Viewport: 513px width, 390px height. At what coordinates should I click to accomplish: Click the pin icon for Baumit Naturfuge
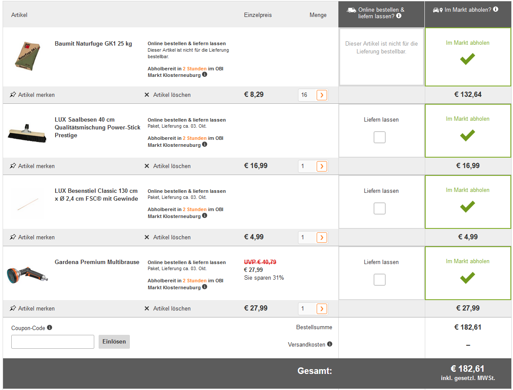tap(13, 95)
